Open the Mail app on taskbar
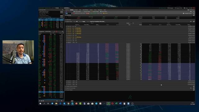The height and width of the screenshot is (112, 199). coord(88,104)
